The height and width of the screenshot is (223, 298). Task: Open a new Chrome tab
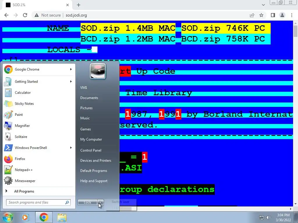(x=79, y=5)
